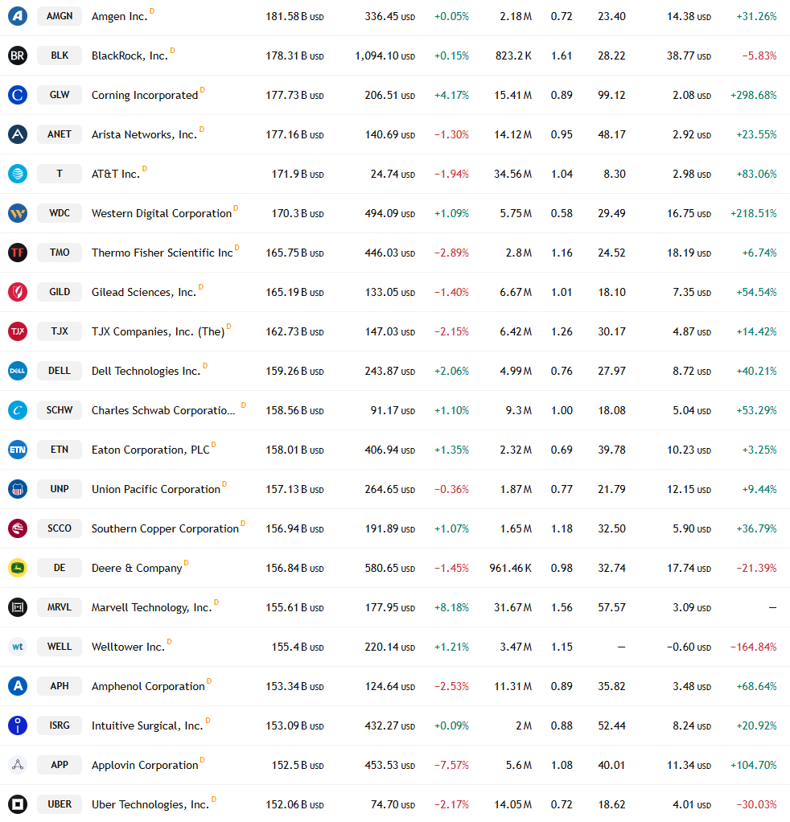790x822 pixels.
Task: Click the BlackRock BR logo icon
Action: pos(18,55)
